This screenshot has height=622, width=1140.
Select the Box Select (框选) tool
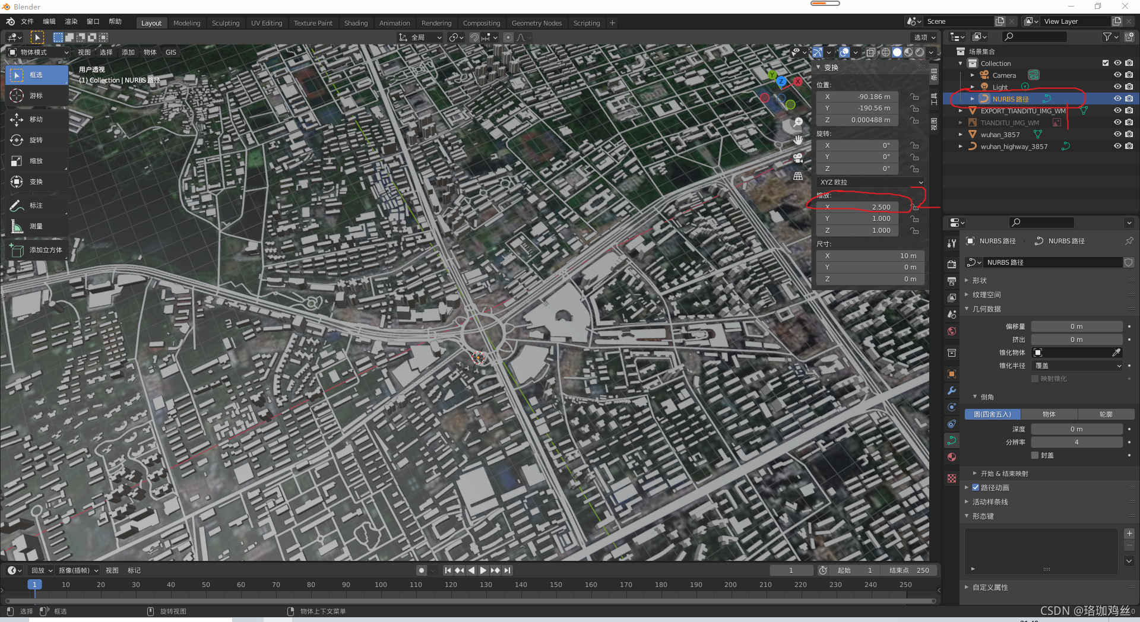[37, 75]
